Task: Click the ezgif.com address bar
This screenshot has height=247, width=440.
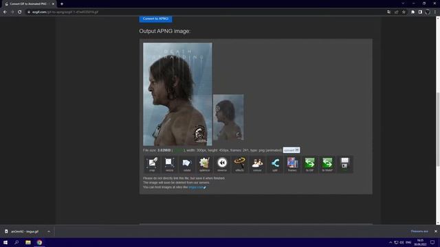Action: [205, 12]
